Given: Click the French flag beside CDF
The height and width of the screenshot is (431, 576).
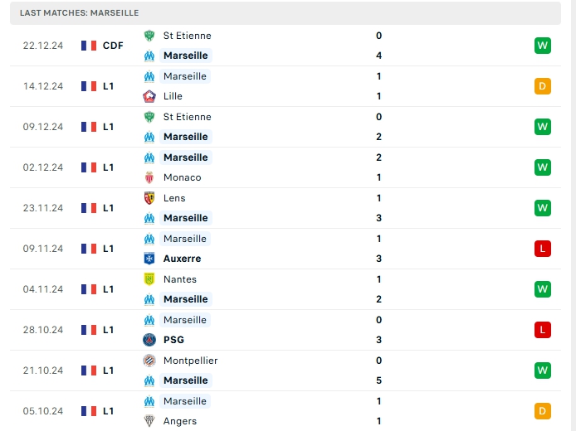Looking at the screenshot, I should pyautogui.click(x=89, y=46).
